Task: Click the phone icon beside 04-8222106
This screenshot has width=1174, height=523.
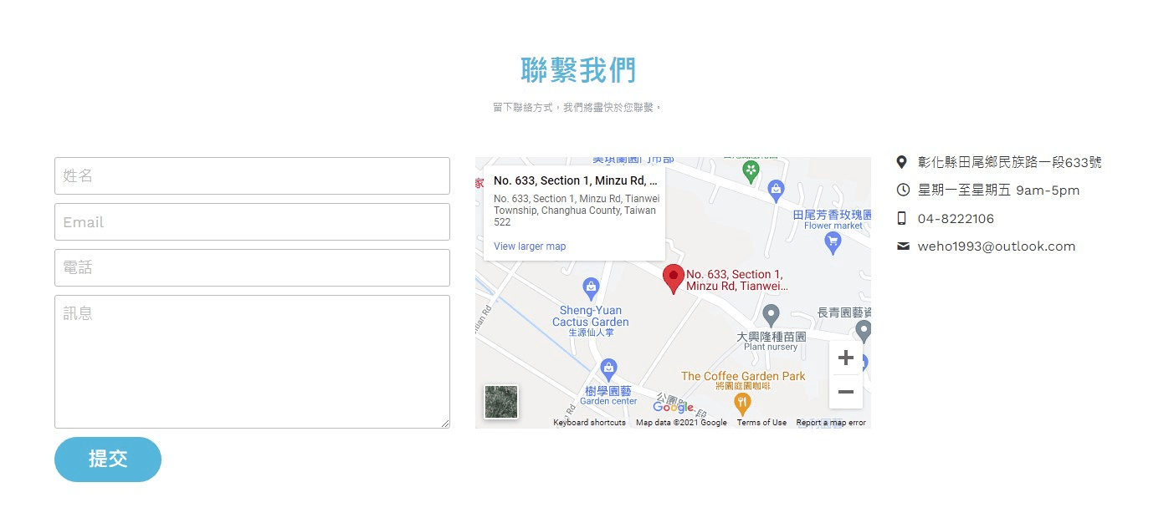Action: click(x=903, y=218)
